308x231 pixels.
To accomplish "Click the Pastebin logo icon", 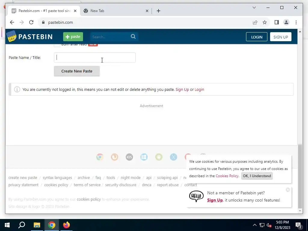I will [x=12, y=36].
